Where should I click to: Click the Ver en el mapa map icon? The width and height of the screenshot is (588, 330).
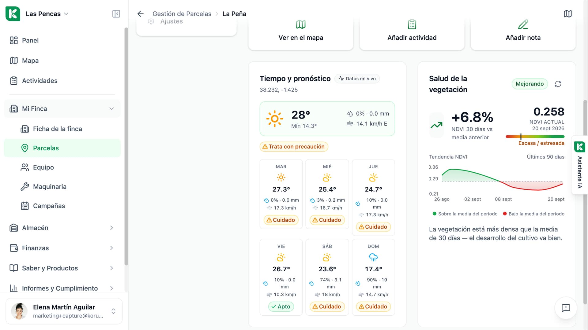[301, 24]
